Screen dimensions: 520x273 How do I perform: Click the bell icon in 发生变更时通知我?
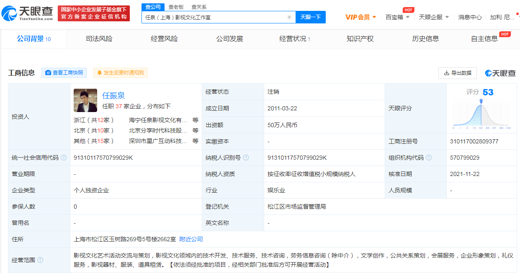pyautogui.click(x=100, y=73)
